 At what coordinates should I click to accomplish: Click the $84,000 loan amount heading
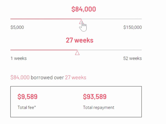point(84,9)
